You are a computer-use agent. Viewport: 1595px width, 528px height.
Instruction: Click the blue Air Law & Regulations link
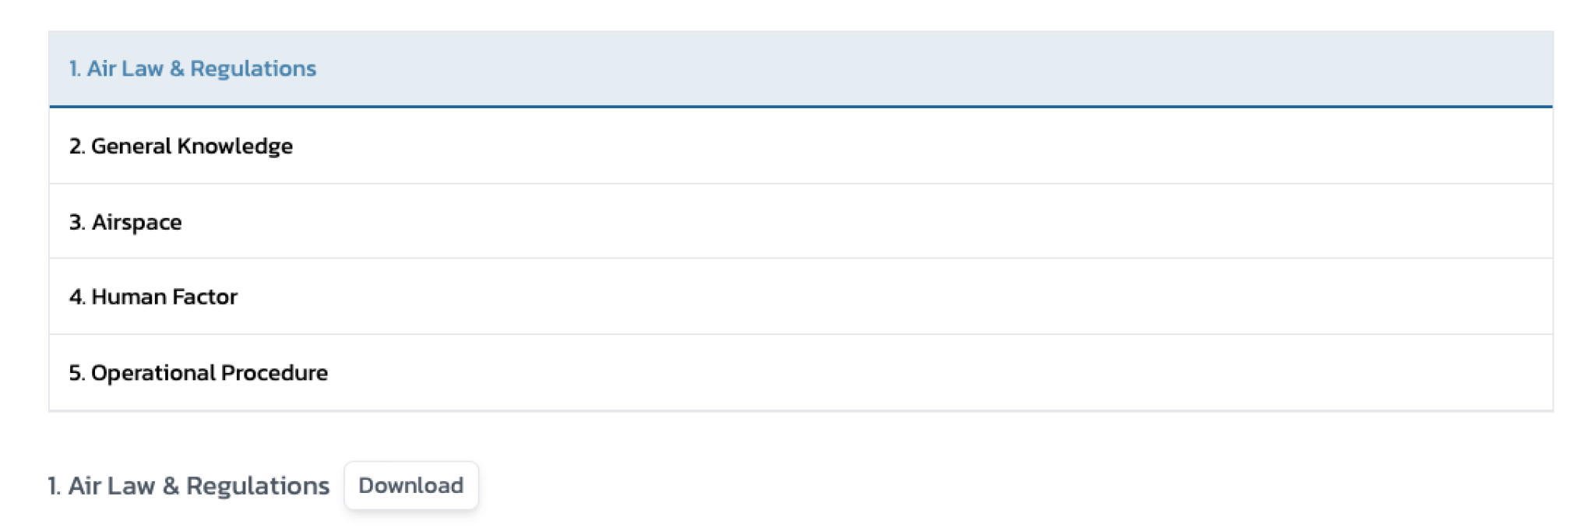[192, 69]
